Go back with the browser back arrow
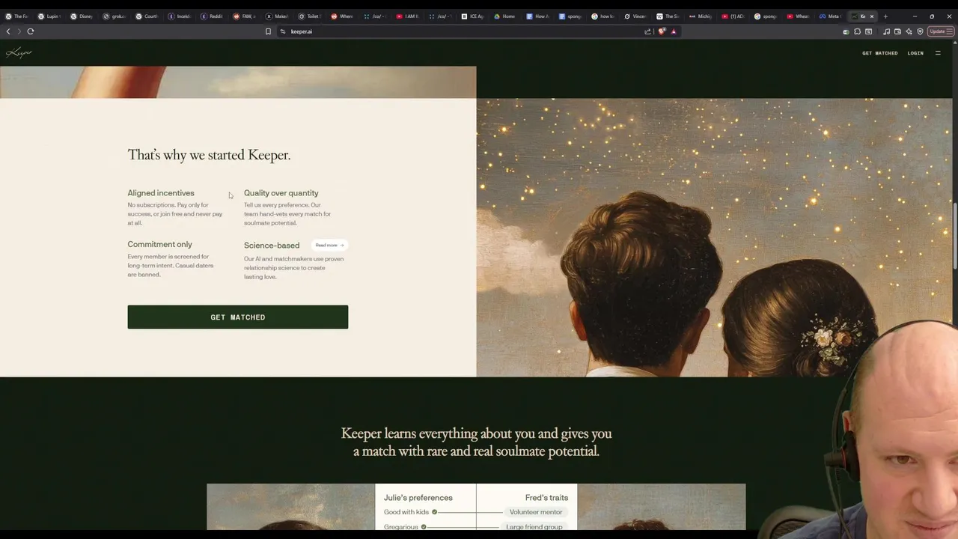Image resolution: width=958 pixels, height=539 pixels. [x=8, y=31]
